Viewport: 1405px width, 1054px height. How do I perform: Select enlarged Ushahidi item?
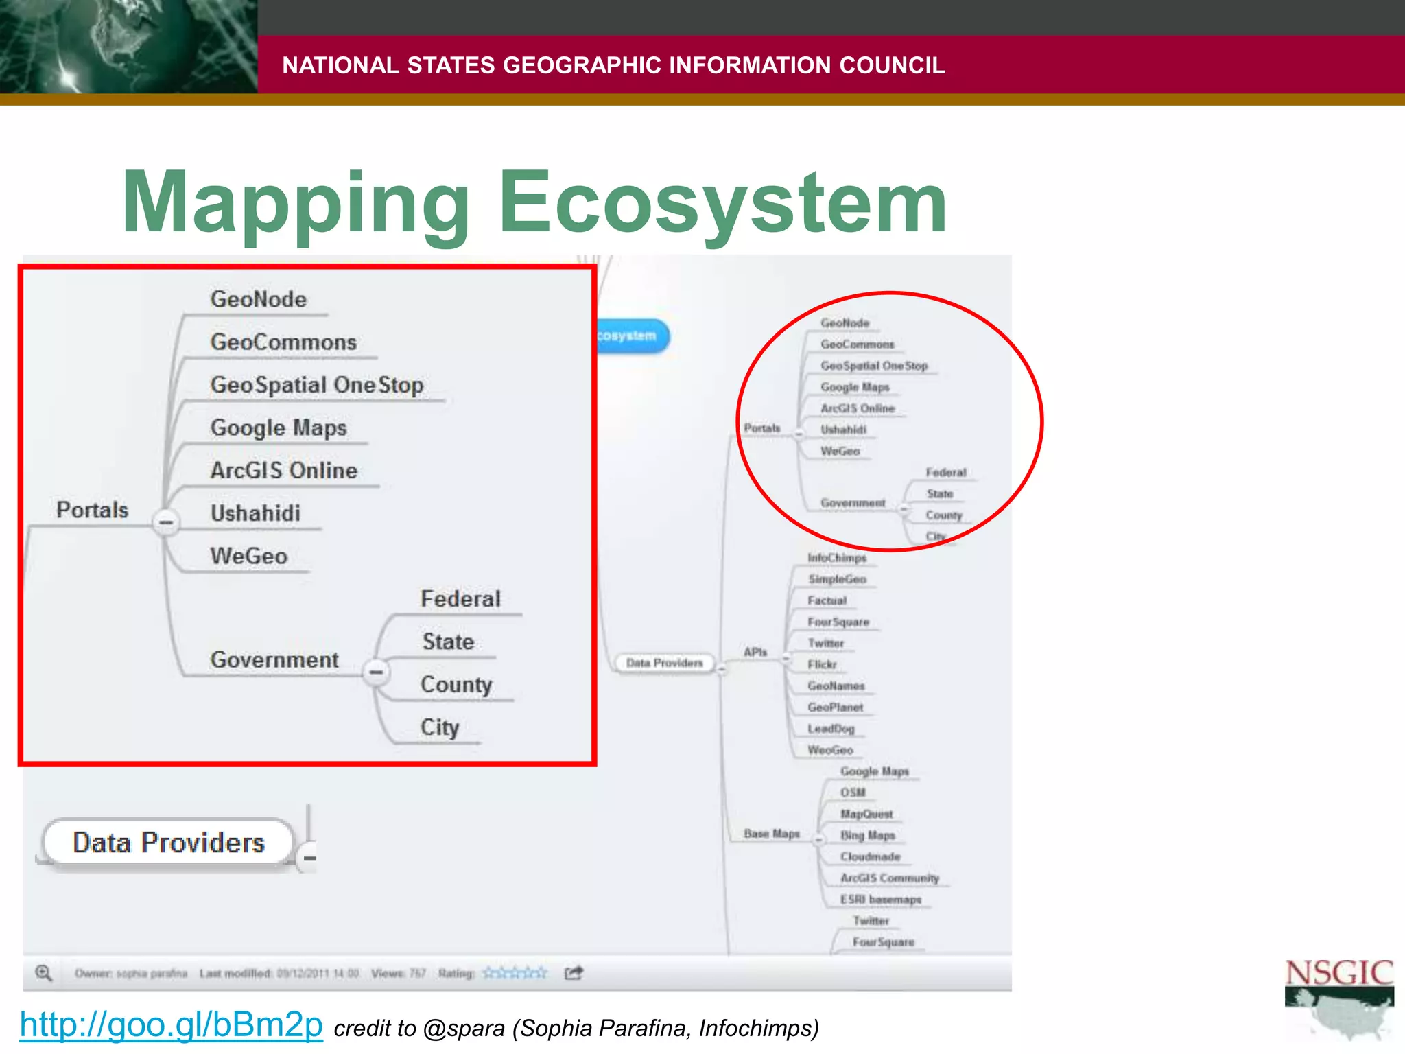coord(255,513)
